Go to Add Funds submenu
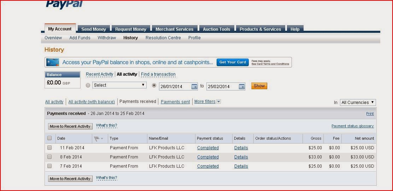 (x=80, y=37)
